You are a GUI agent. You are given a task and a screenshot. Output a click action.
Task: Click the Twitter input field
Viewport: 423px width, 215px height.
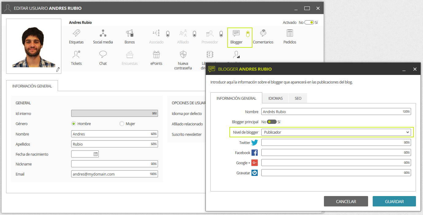click(x=336, y=143)
